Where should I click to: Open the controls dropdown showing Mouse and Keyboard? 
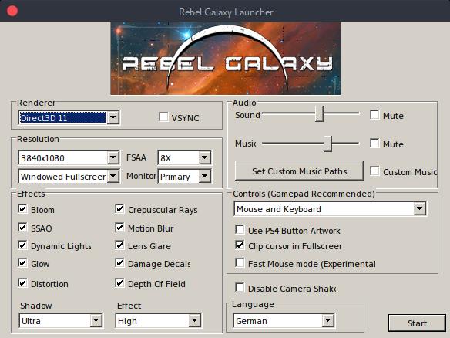pos(330,209)
